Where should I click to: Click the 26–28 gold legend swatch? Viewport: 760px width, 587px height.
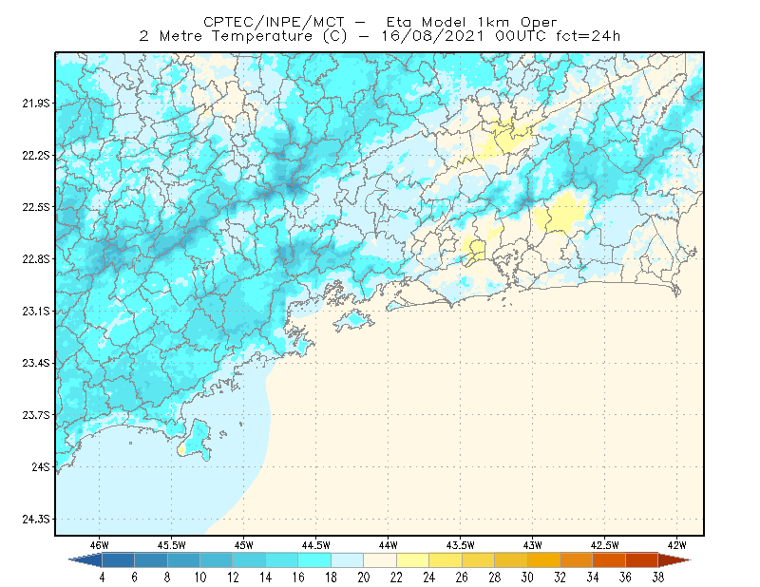pyautogui.click(x=479, y=560)
